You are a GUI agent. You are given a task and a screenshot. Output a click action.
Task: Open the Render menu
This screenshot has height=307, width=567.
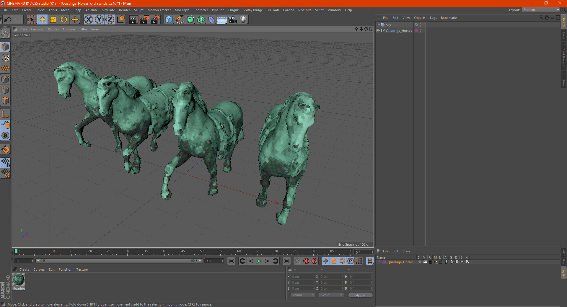tap(124, 10)
